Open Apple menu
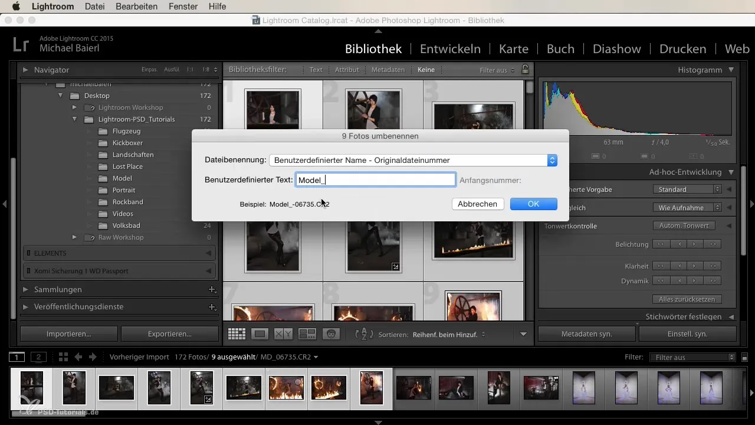755x425 pixels. [x=16, y=6]
